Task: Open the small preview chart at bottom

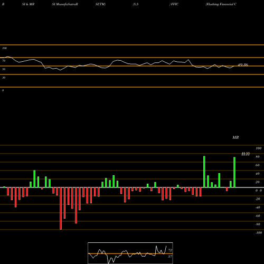Action: tap(130, 253)
